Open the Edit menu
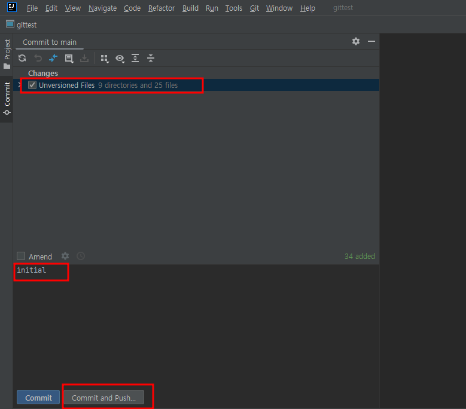The height and width of the screenshot is (409, 466). [x=51, y=8]
